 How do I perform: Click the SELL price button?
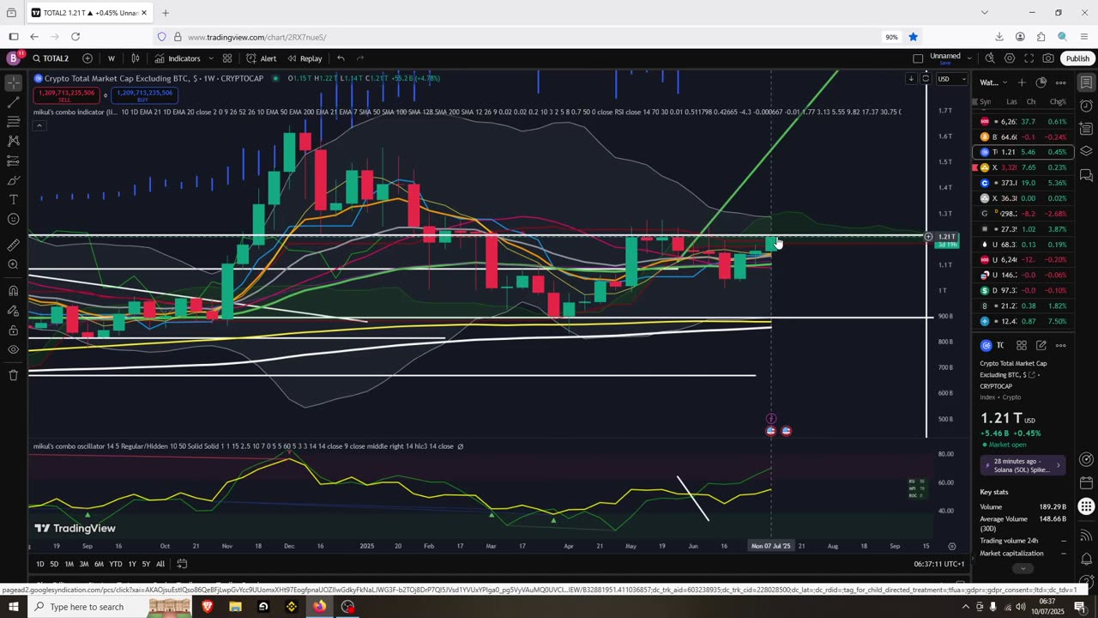[x=64, y=95]
